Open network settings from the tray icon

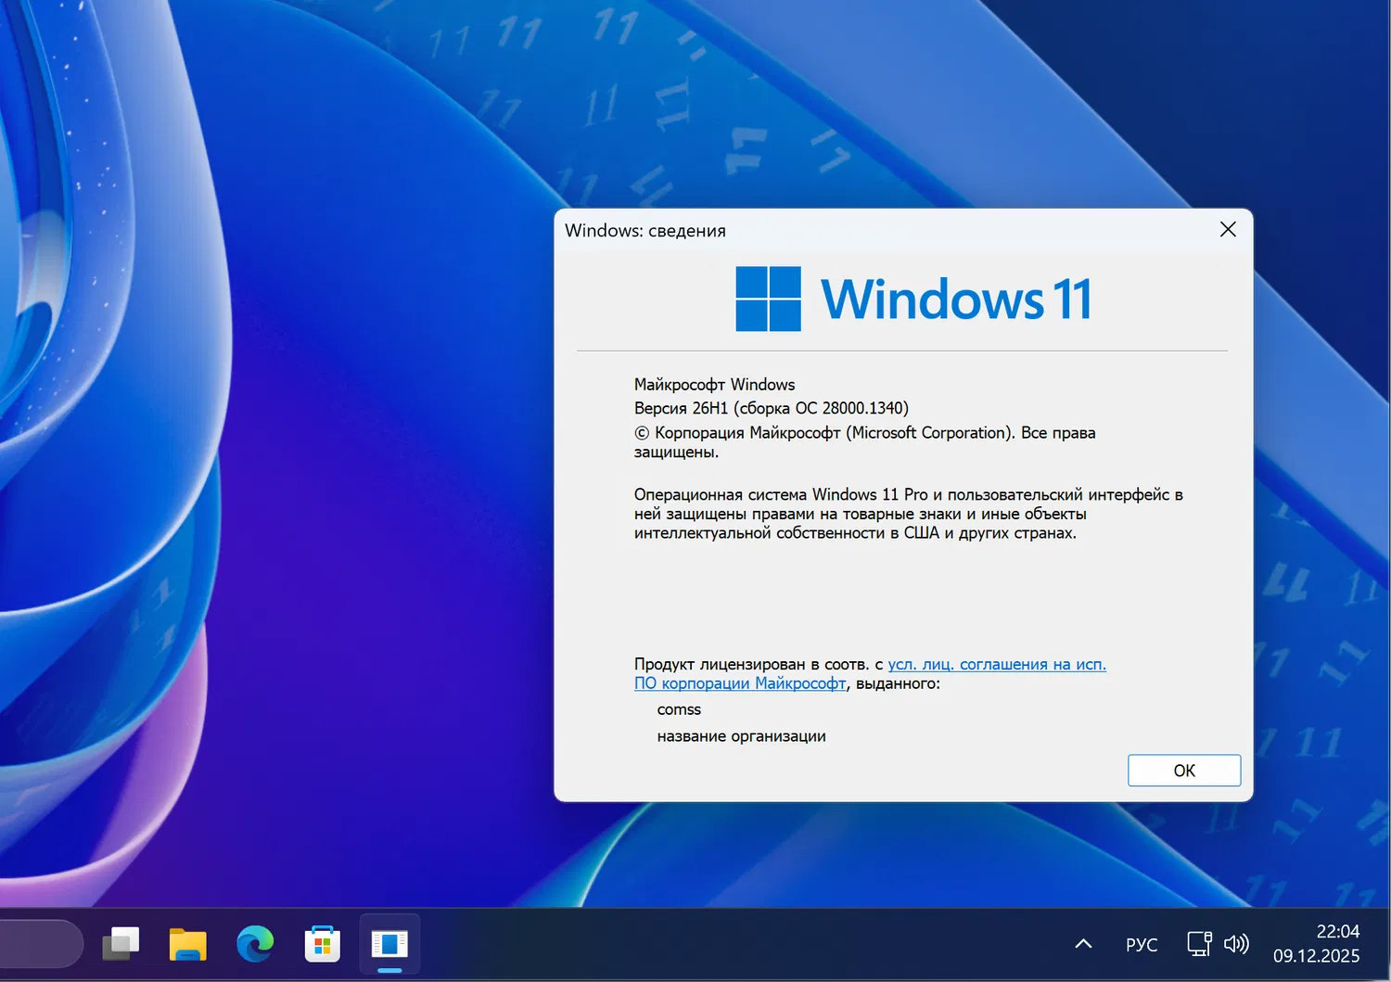[x=1198, y=943]
